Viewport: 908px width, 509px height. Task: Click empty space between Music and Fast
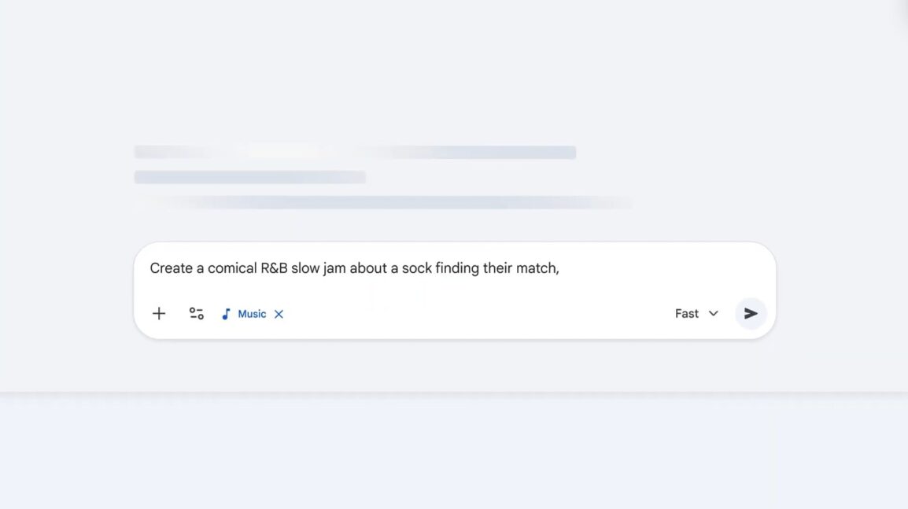click(x=472, y=314)
